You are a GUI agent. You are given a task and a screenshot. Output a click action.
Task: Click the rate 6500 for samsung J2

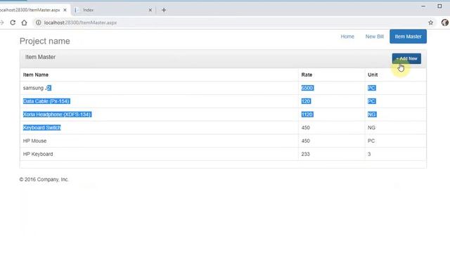click(x=307, y=88)
